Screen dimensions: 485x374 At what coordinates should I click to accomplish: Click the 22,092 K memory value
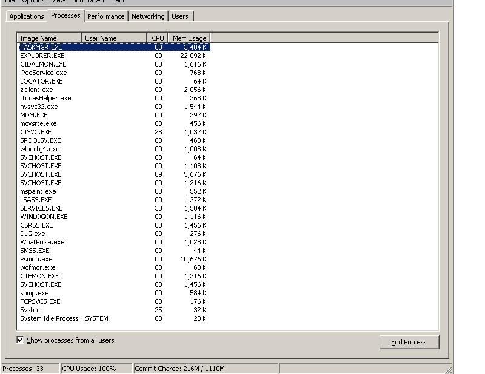click(193, 56)
